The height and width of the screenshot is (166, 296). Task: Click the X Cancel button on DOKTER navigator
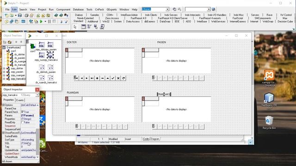click(x=118, y=78)
